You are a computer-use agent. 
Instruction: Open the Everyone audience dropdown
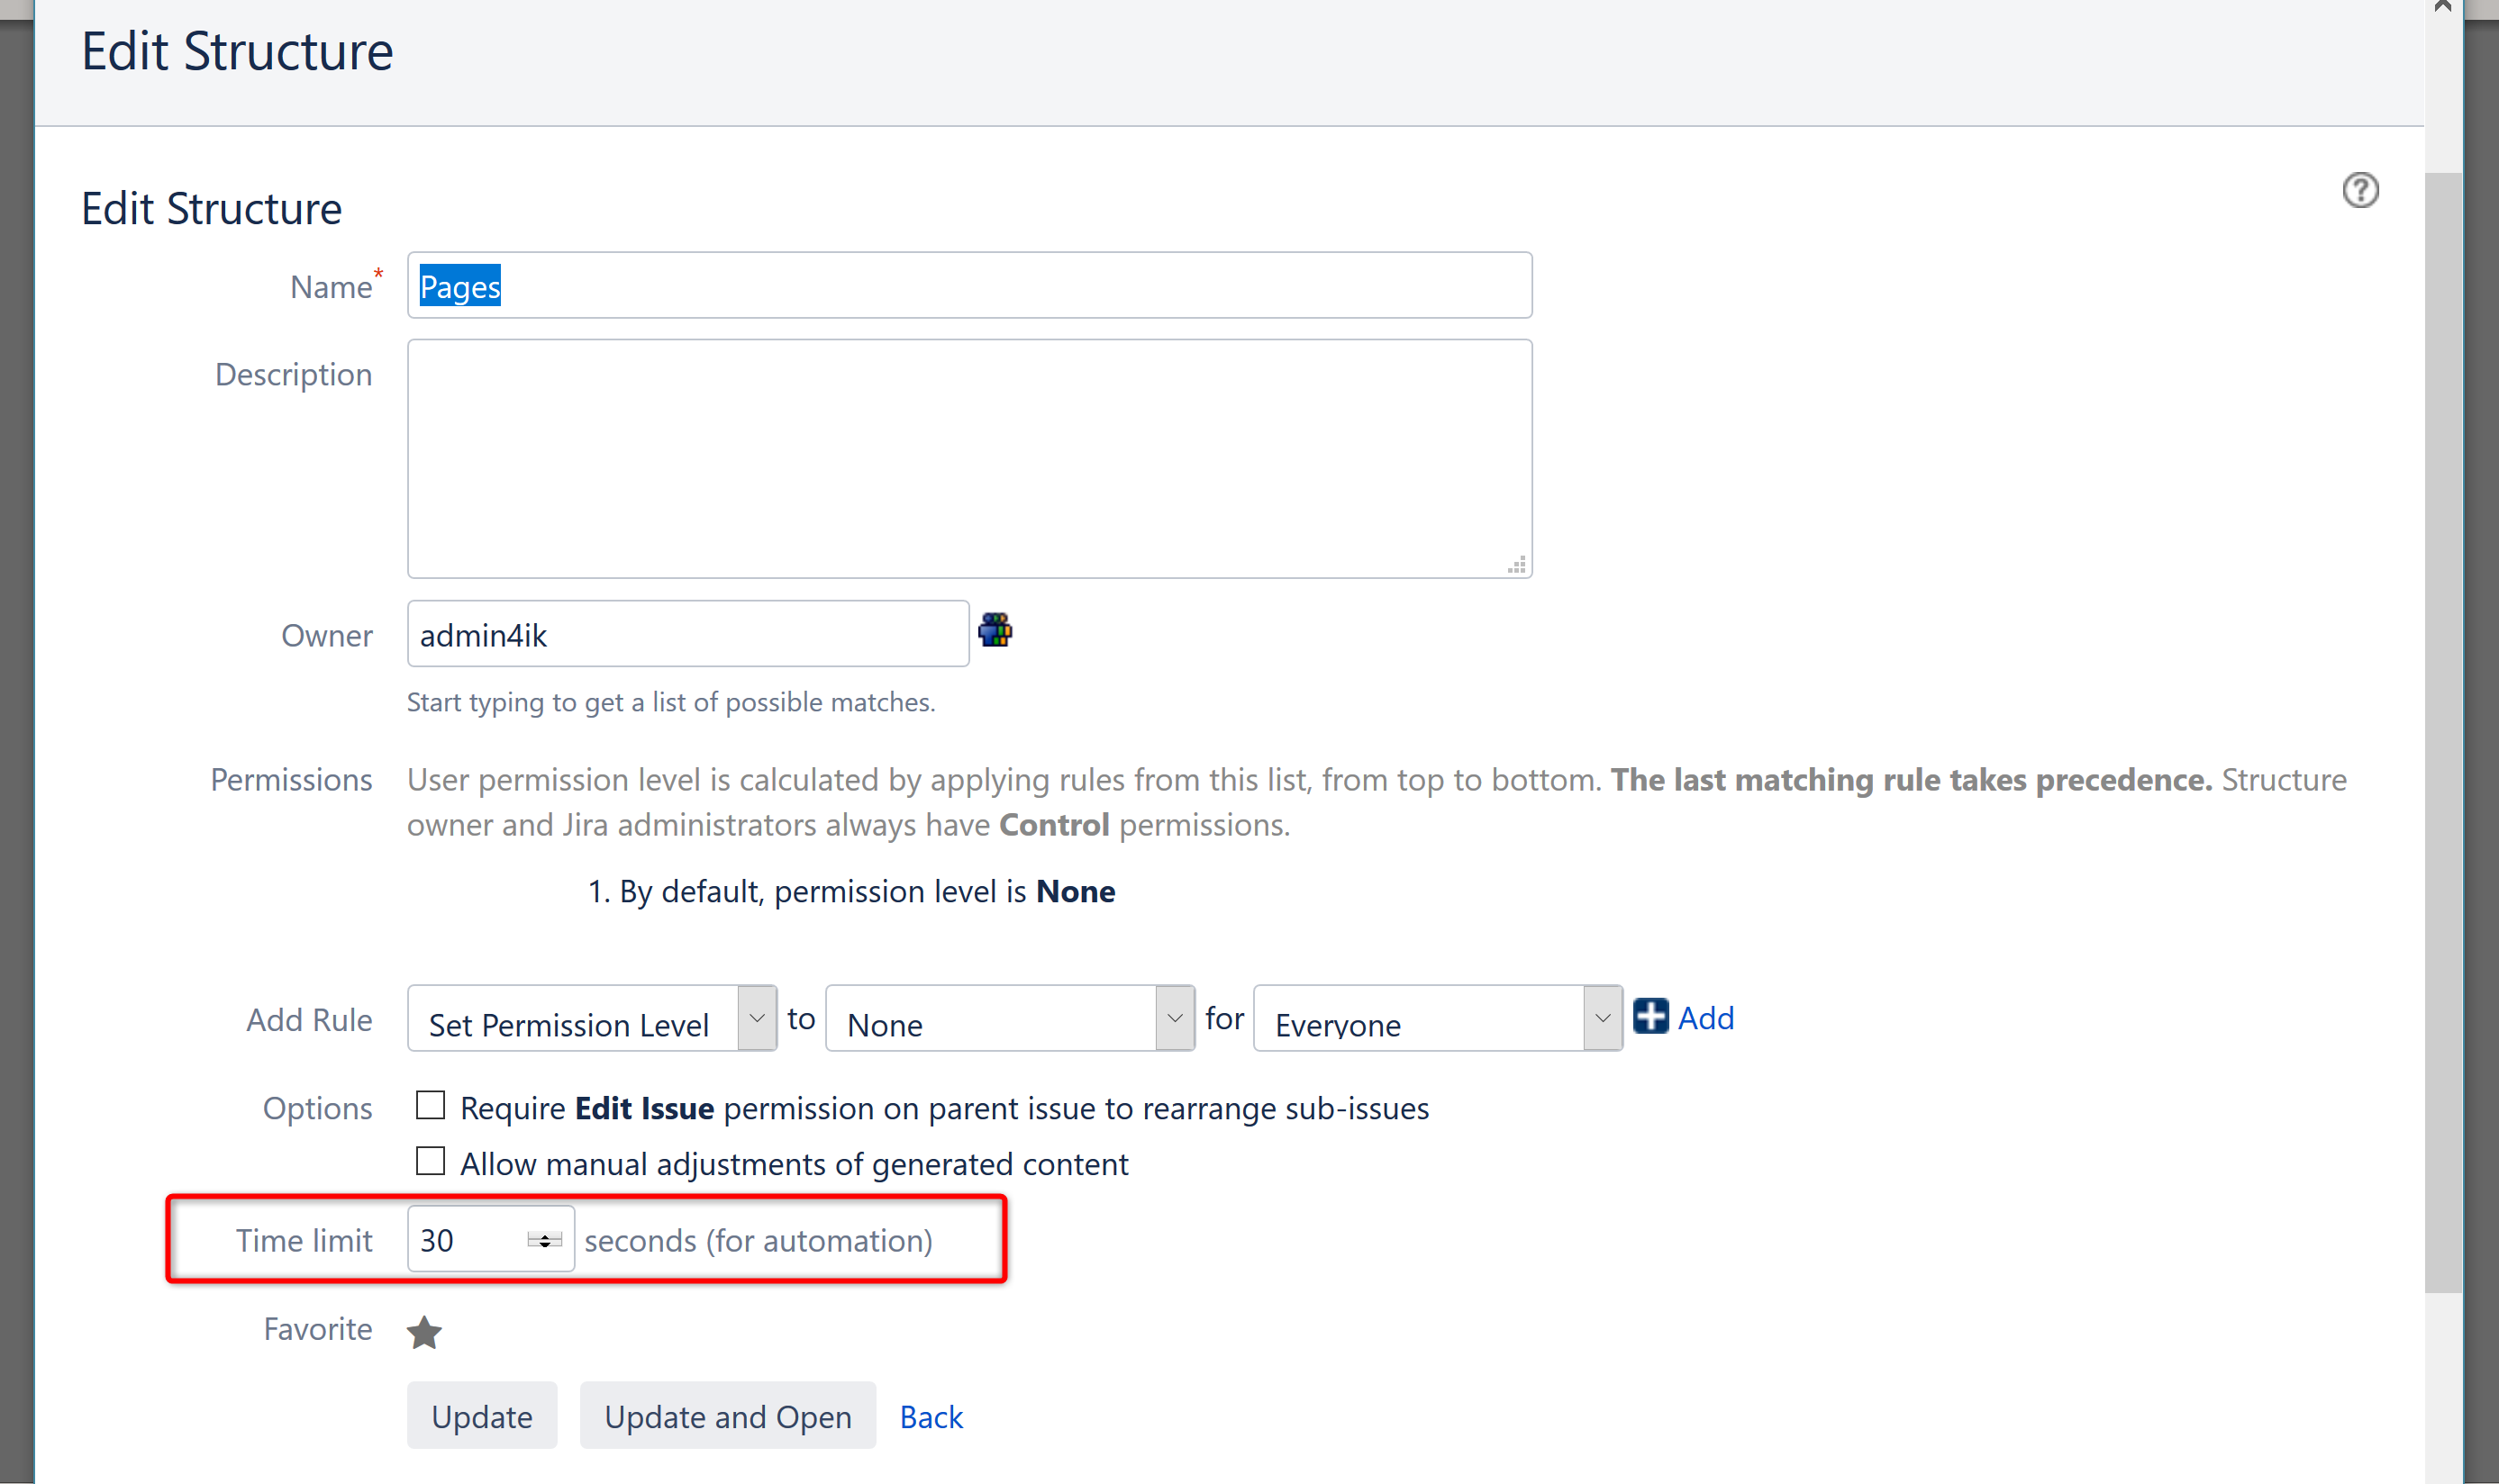click(x=1437, y=1019)
